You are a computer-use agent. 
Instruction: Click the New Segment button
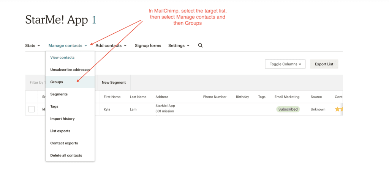114,83
